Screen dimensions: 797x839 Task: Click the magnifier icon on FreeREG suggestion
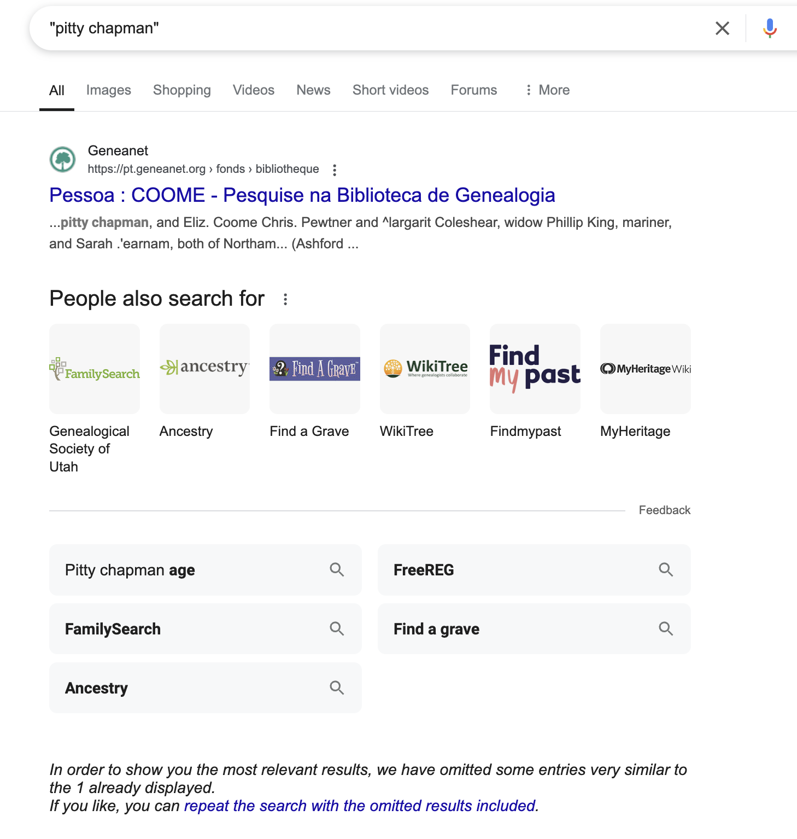pos(665,570)
